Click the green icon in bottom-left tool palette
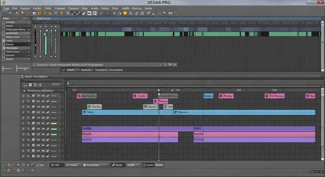Image resolution: width=325 pixels, height=177 pixels. (4, 170)
